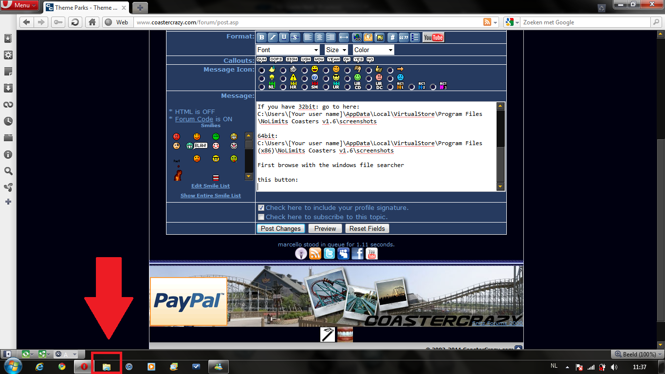Uncheck include your profile signature
This screenshot has height=374, width=665.
click(261, 208)
